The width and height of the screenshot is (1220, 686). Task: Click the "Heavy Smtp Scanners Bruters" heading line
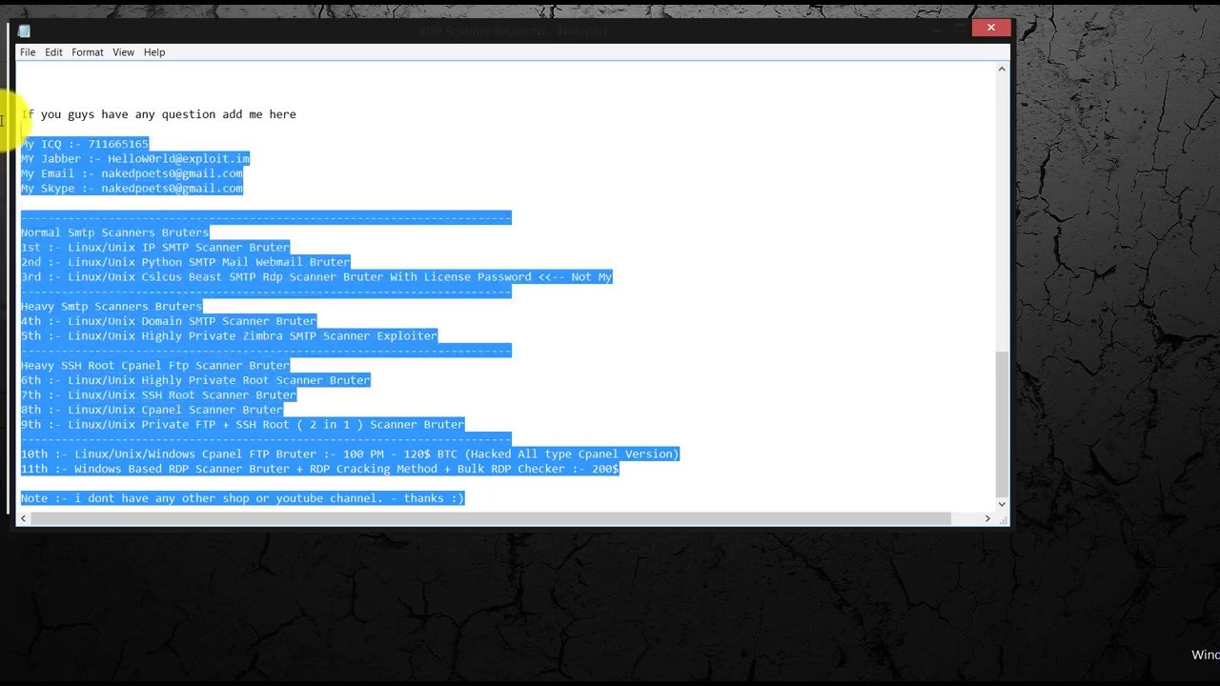112,306
